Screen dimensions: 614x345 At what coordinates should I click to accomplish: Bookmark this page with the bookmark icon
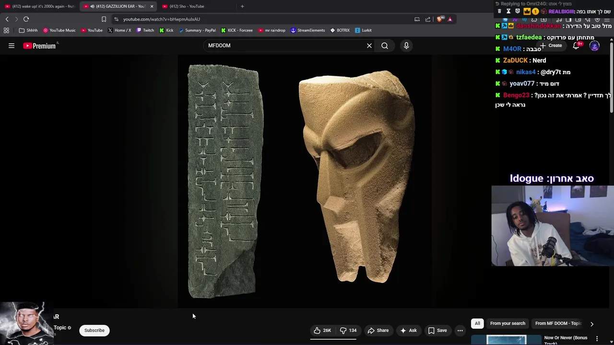click(104, 19)
